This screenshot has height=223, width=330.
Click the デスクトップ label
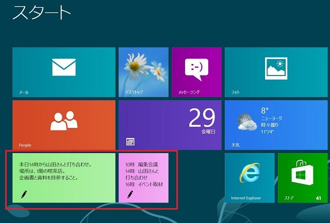[x=134, y=92]
